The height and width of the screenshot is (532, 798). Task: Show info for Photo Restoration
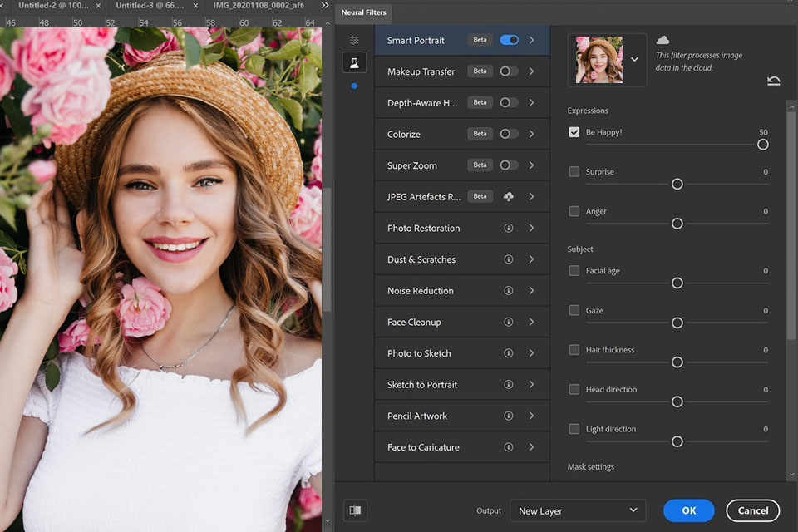click(x=509, y=228)
